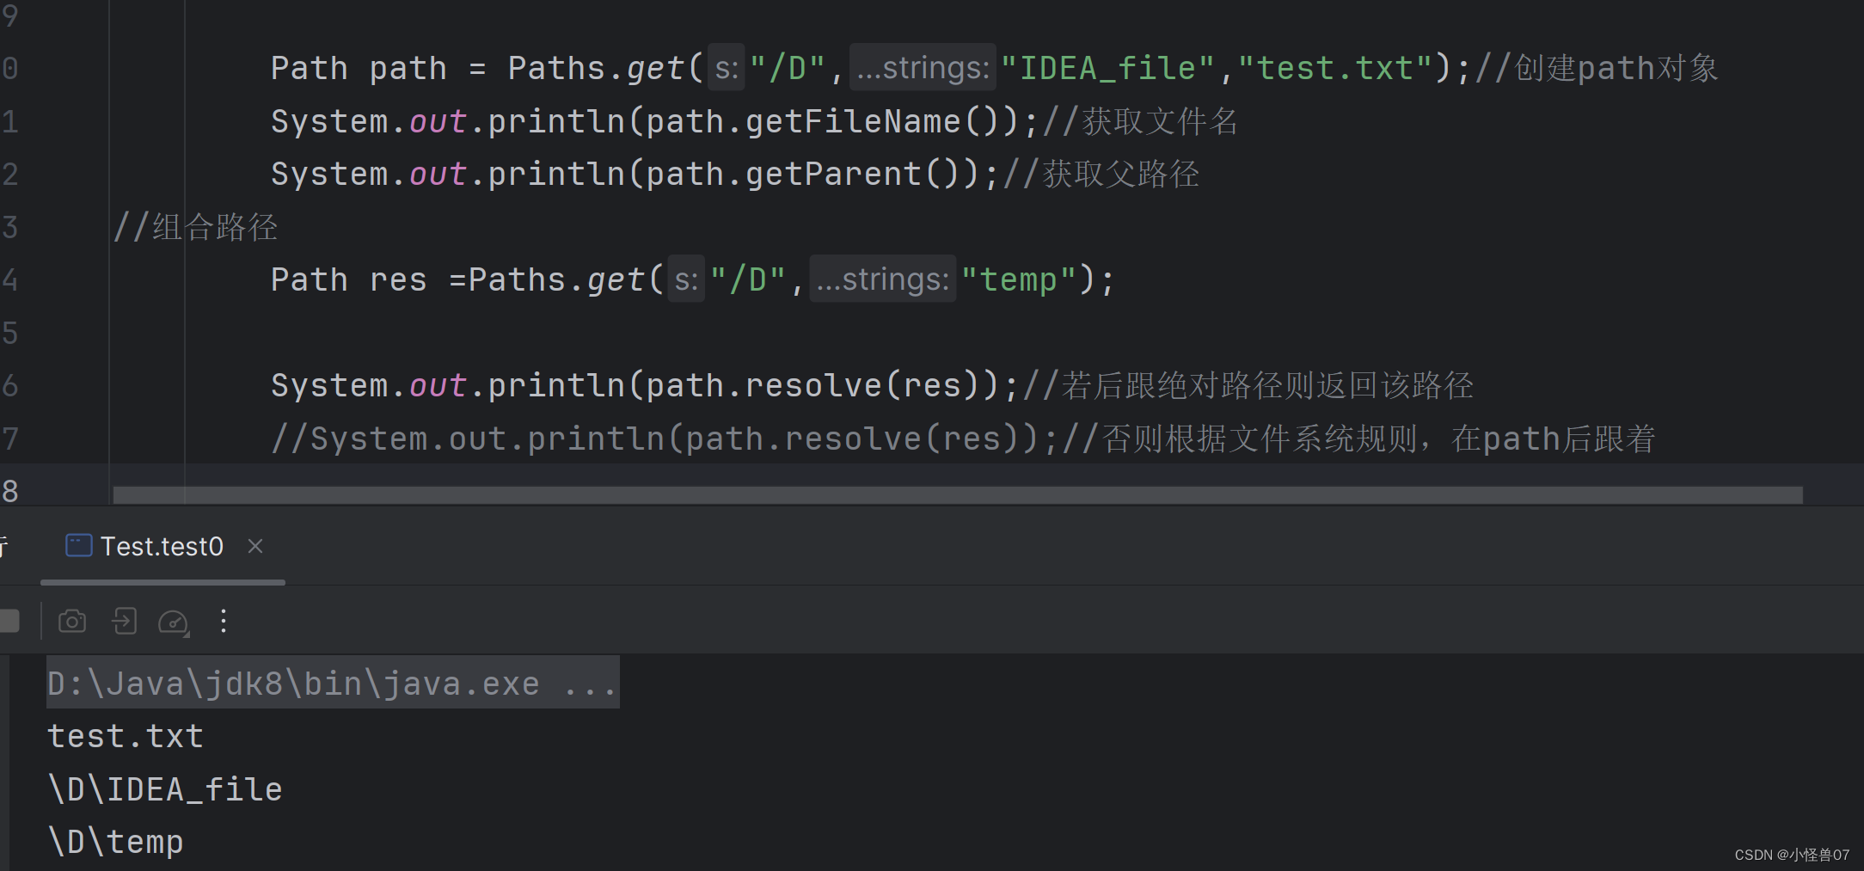Close the Test.test0 run tab
1864x871 pixels.
[254, 546]
